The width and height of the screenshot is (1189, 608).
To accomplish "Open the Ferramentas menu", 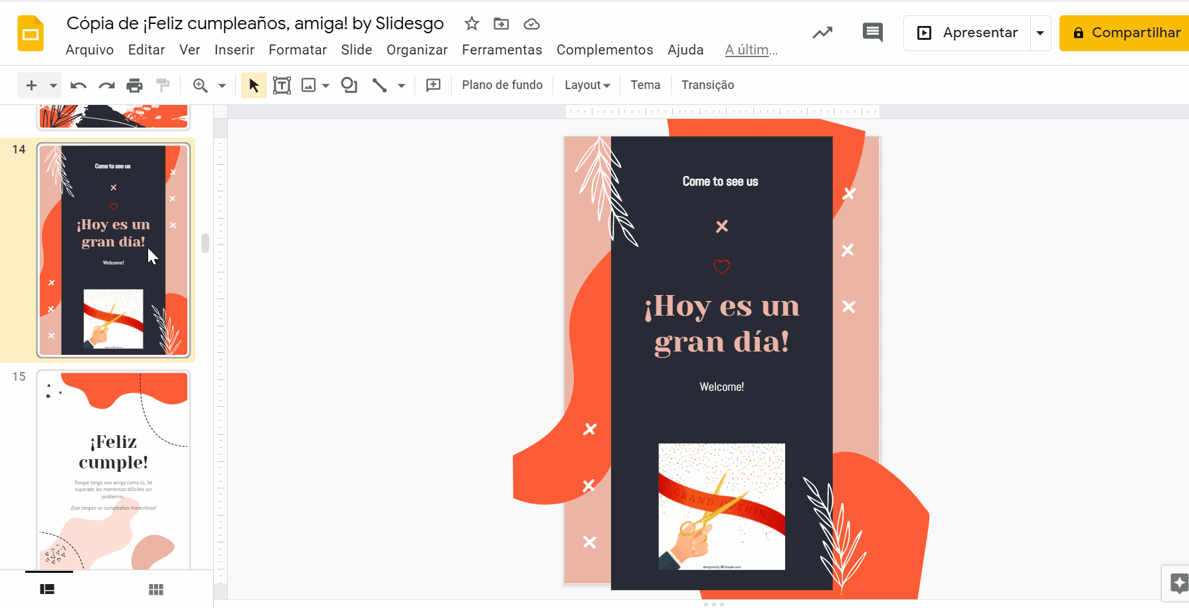I will point(502,50).
